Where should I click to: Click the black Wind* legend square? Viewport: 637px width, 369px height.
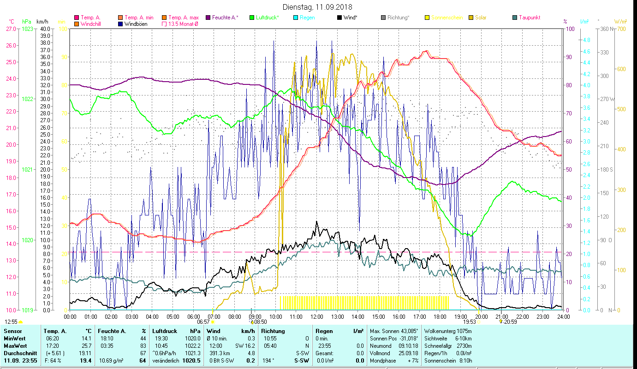(339, 18)
